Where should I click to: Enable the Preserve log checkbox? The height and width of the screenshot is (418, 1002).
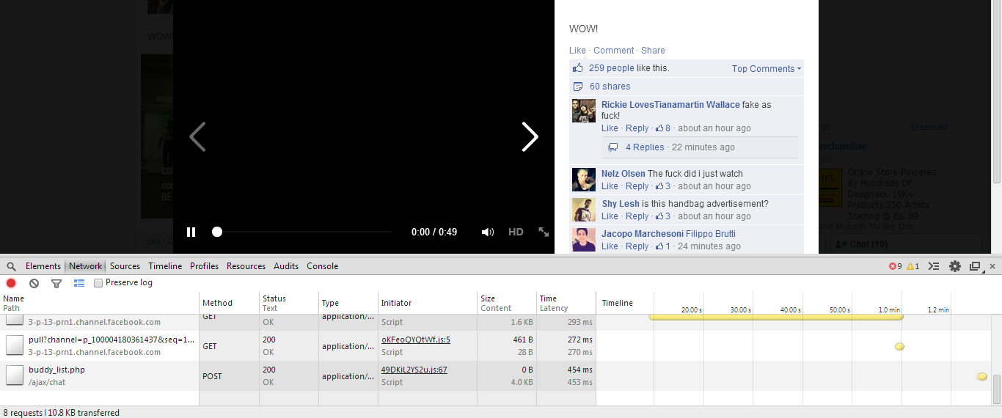[x=98, y=283]
